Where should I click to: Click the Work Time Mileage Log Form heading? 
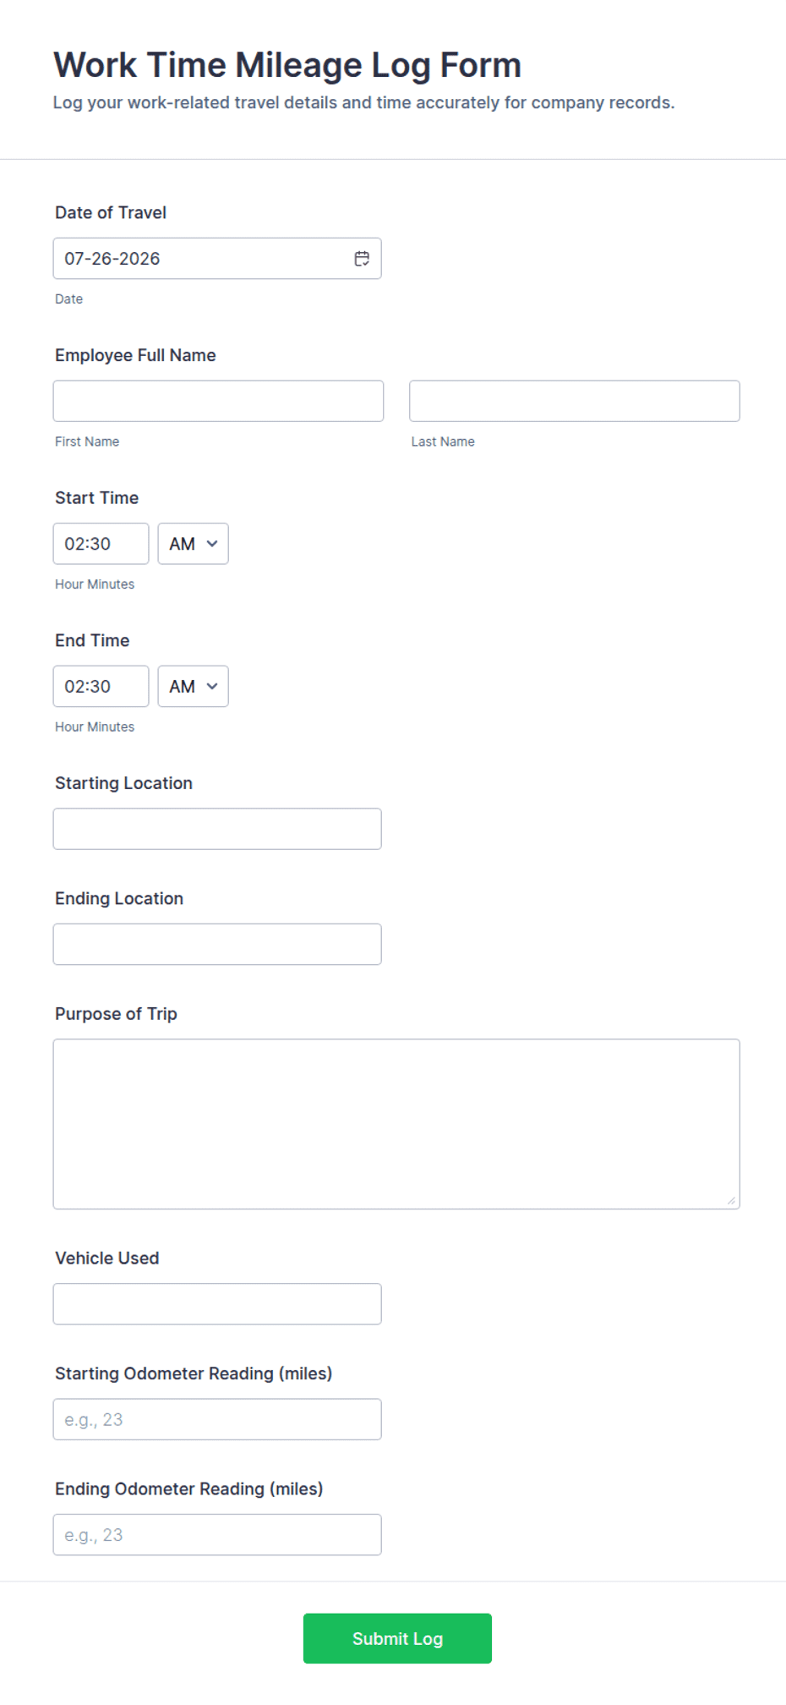point(287,65)
